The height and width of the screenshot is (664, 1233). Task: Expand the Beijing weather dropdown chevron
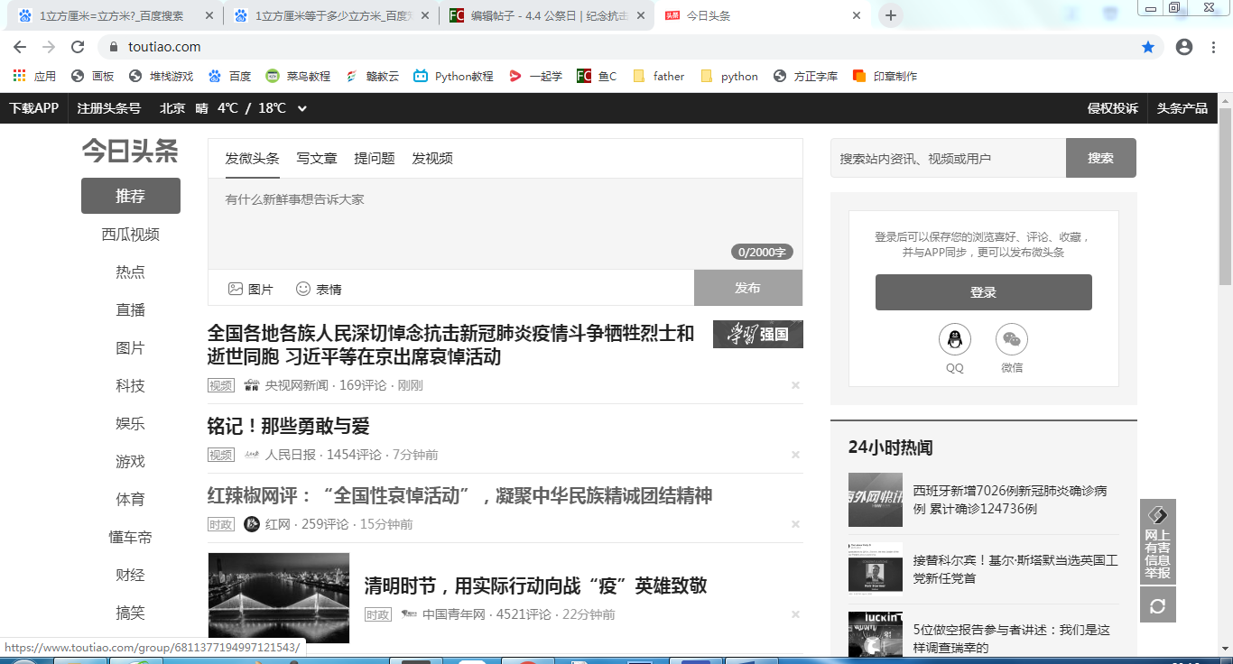tap(302, 108)
